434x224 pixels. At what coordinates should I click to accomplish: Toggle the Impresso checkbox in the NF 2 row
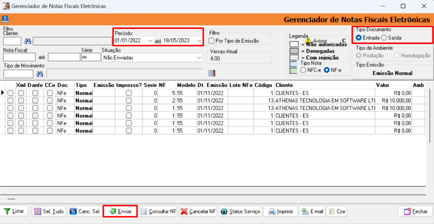pyautogui.click(x=129, y=101)
